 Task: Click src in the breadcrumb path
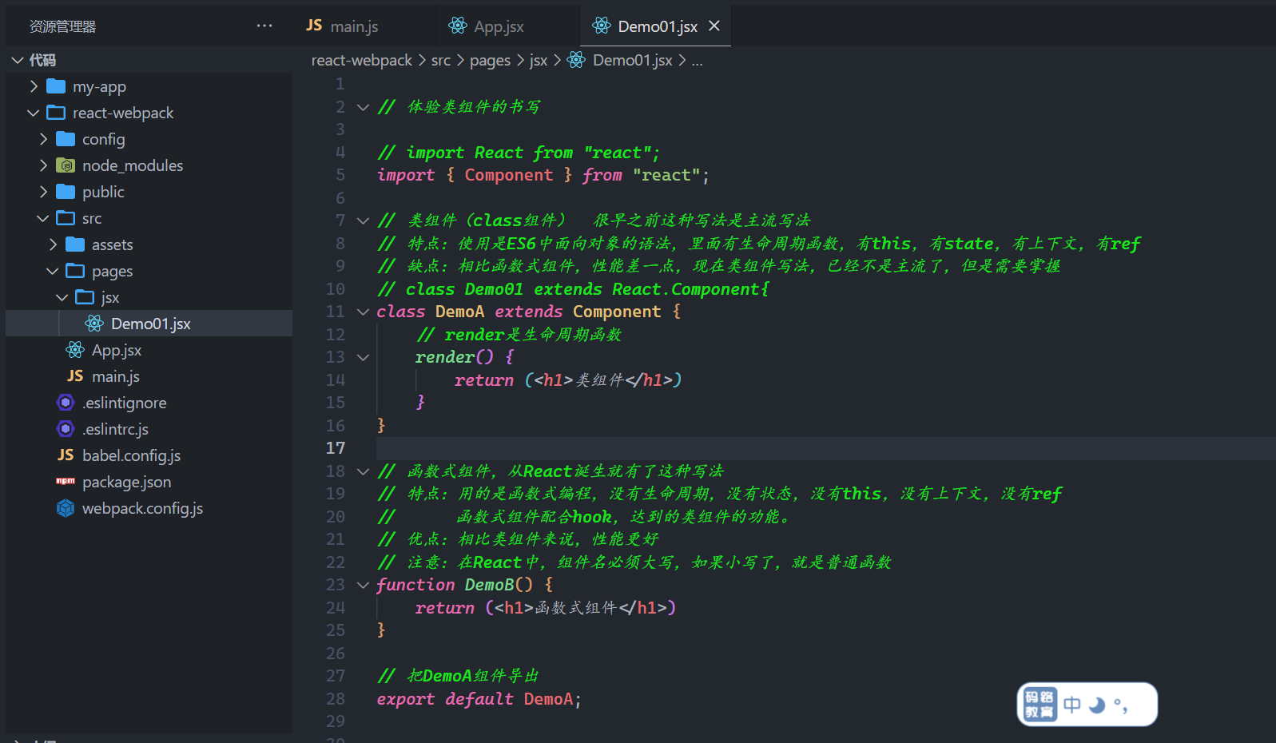441,60
